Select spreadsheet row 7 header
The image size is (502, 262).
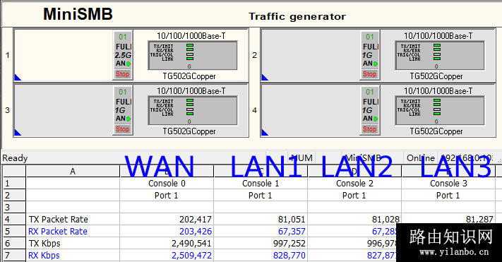[x=14, y=255]
